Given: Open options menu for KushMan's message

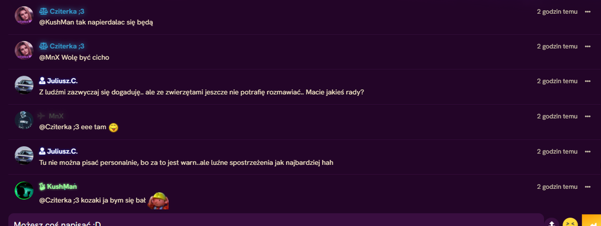Looking at the screenshot, I should pos(588,186).
